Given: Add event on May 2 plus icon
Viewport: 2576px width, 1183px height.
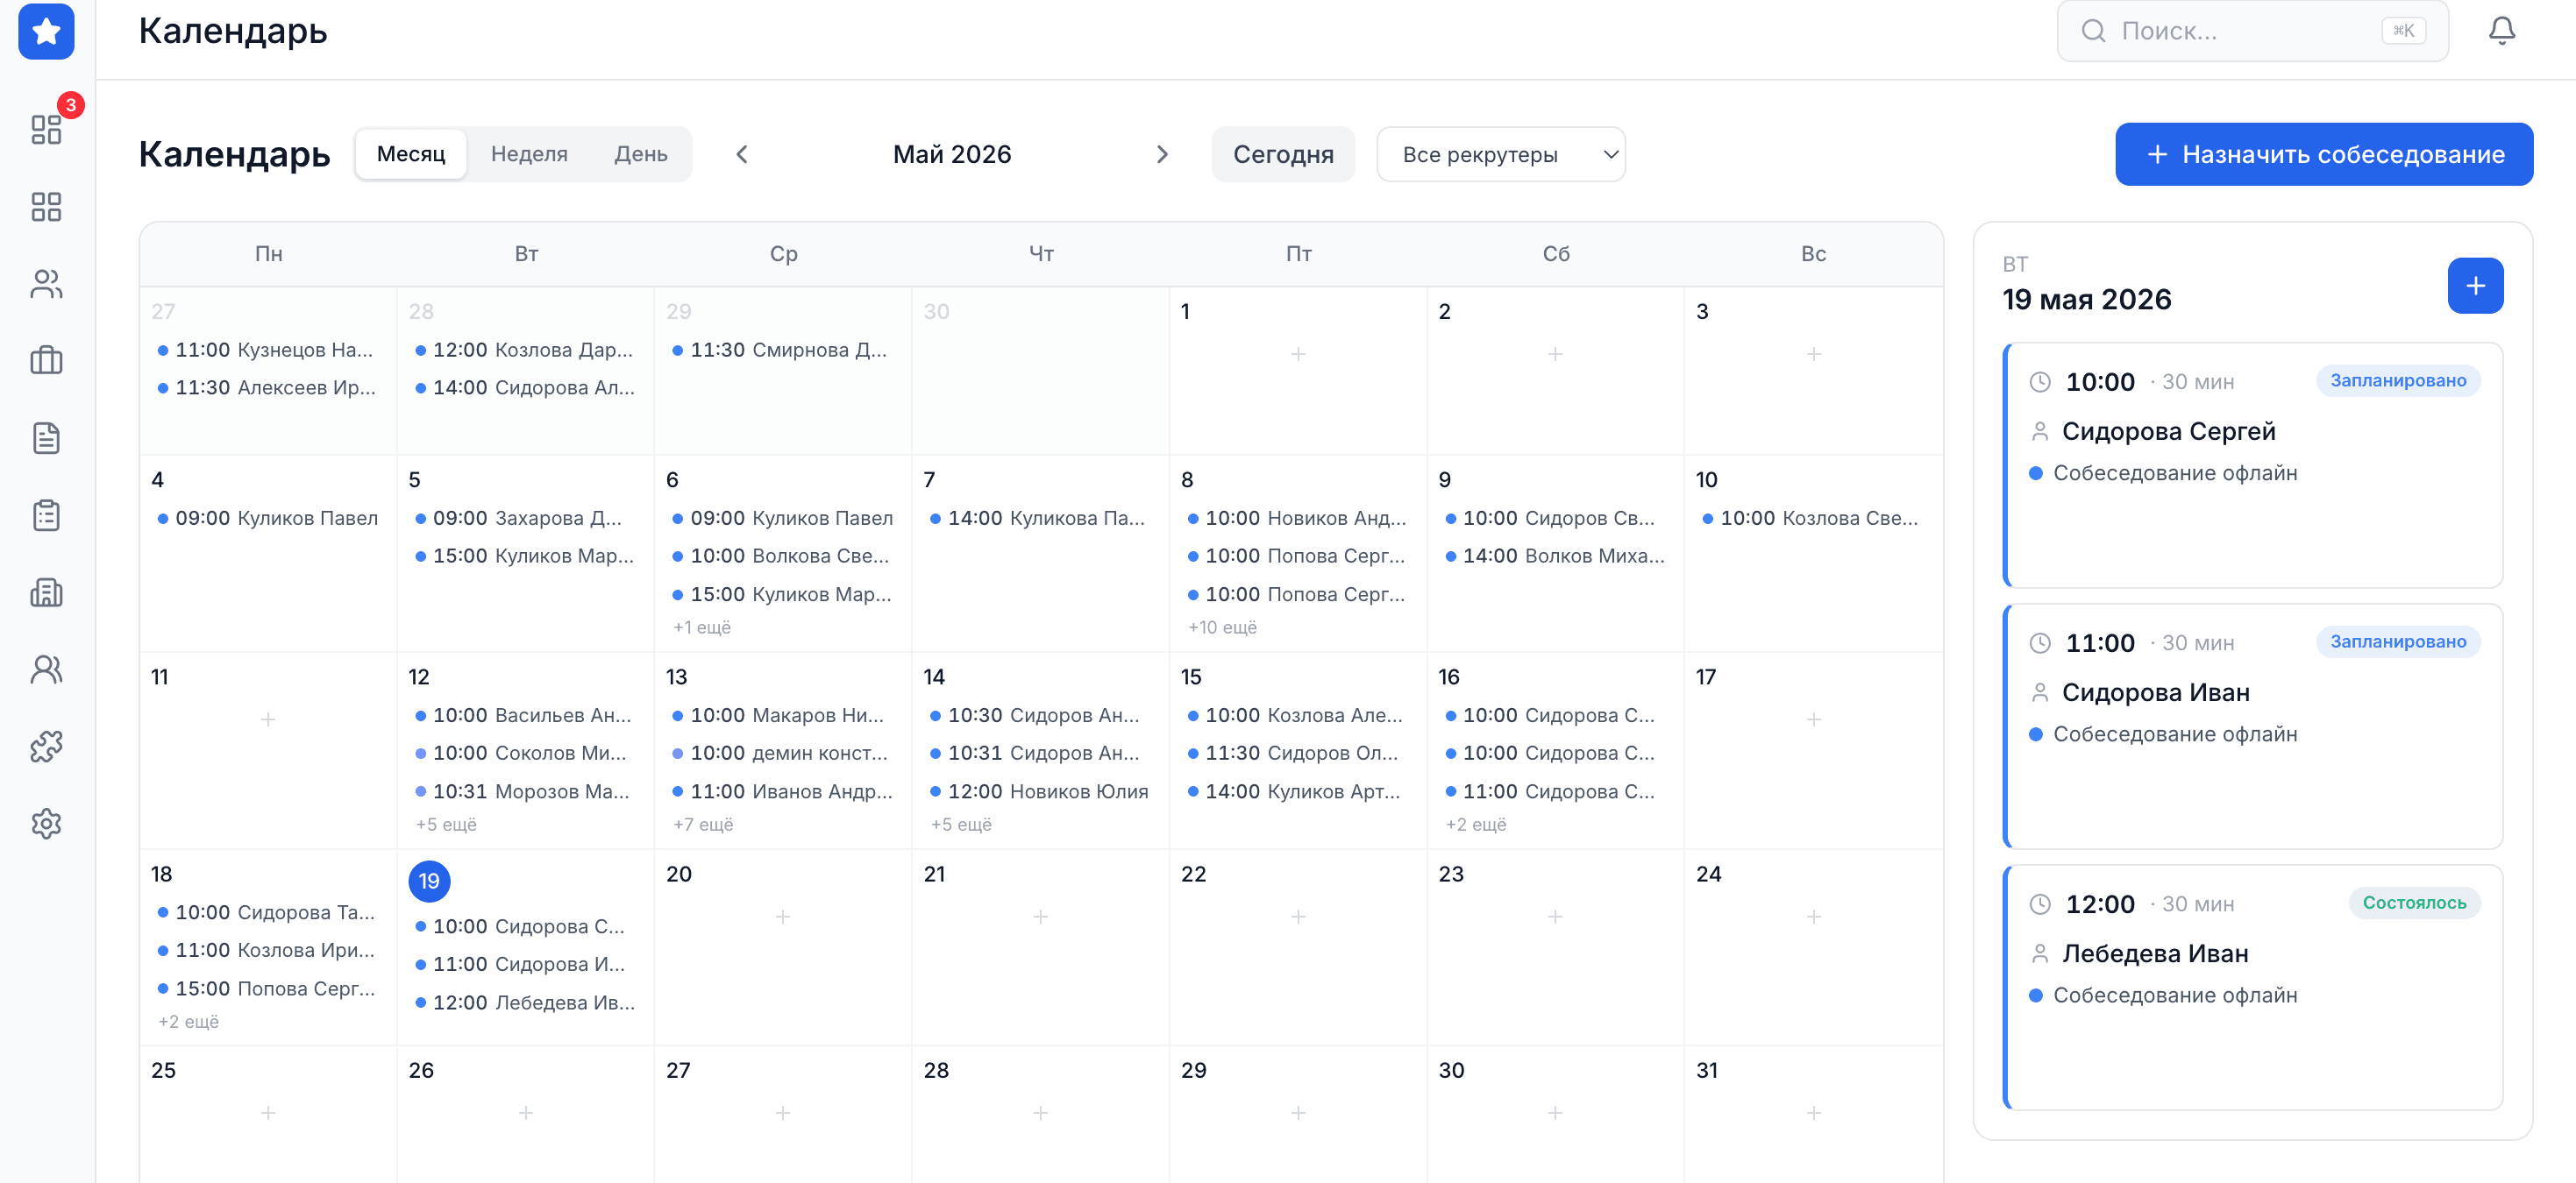Looking at the screenshot, I should (1555, 354).
